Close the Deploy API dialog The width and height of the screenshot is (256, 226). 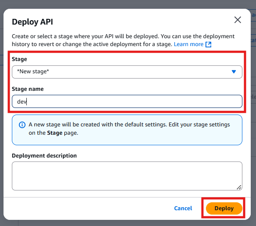pyautogui.click(x=238, y=20)
